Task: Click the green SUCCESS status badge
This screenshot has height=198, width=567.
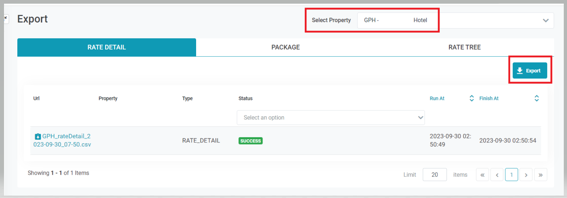Action: [250, 141]
